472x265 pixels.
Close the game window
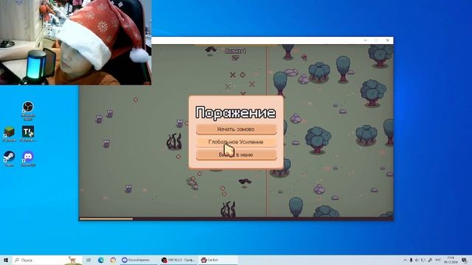[388, 40]
